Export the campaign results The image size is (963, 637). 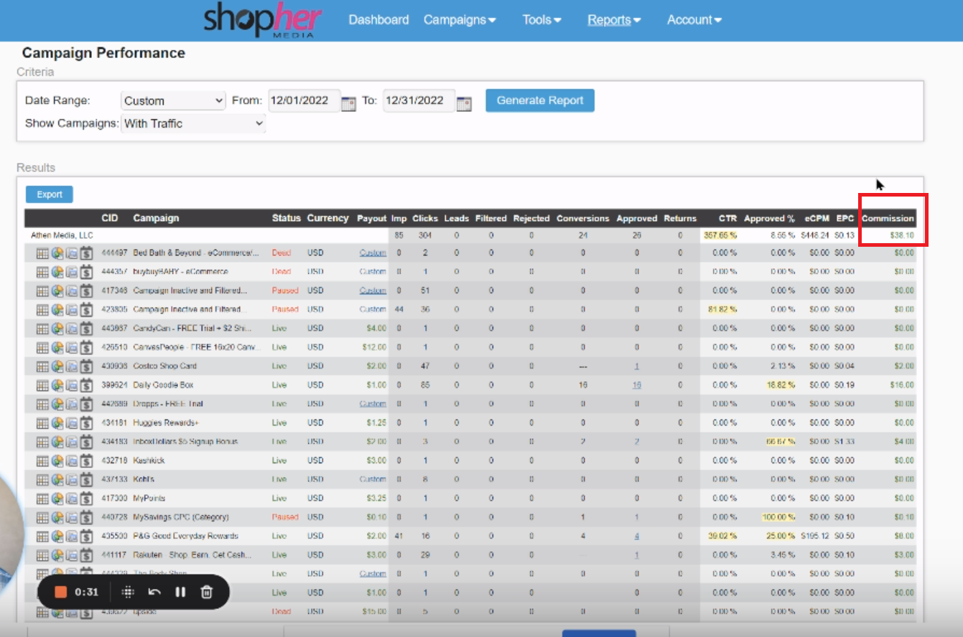tap(50, 194)
